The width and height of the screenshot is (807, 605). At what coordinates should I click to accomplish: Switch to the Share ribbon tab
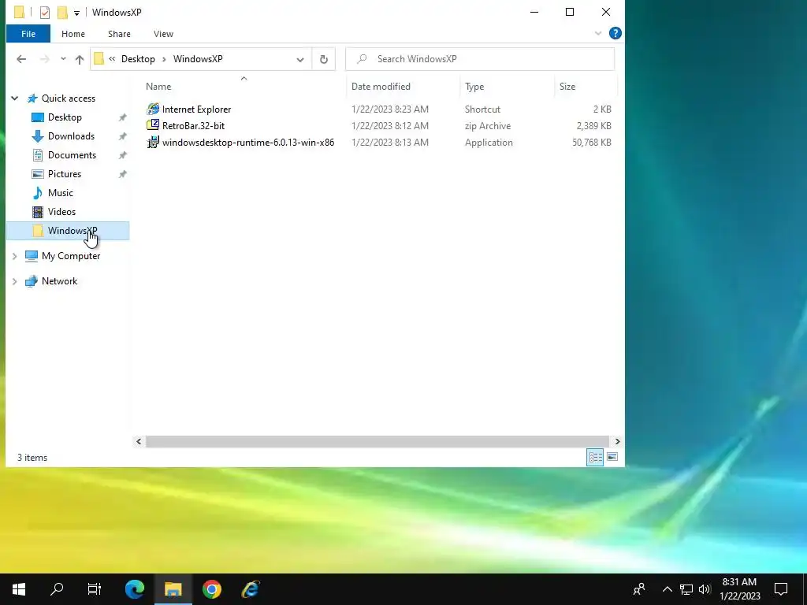click(x=119, y=34)
